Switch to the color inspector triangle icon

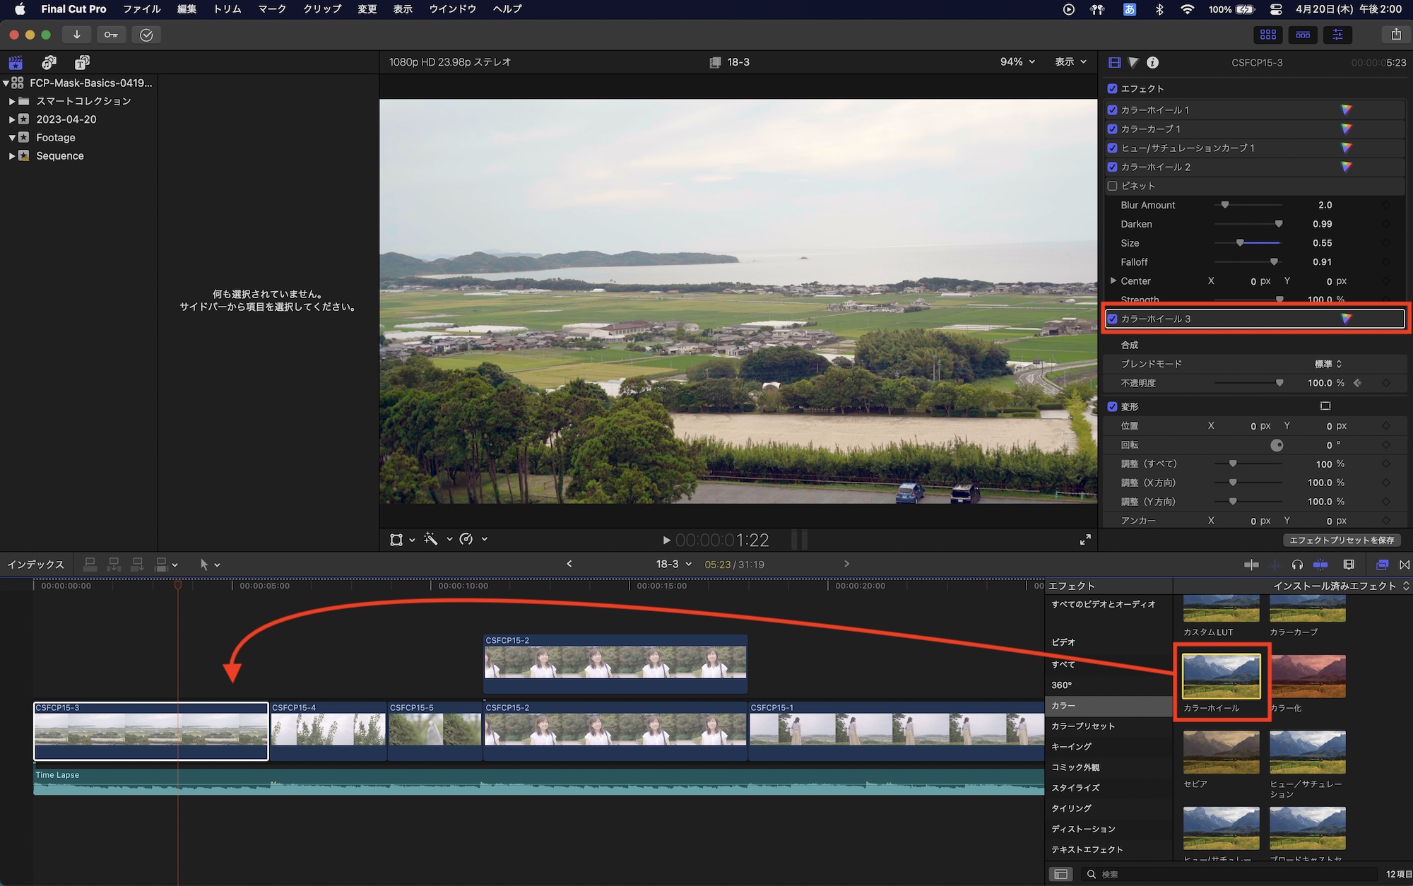tap(1133, 62)
